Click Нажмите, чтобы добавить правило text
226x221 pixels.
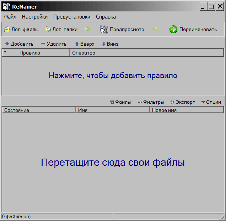[113, 76]
